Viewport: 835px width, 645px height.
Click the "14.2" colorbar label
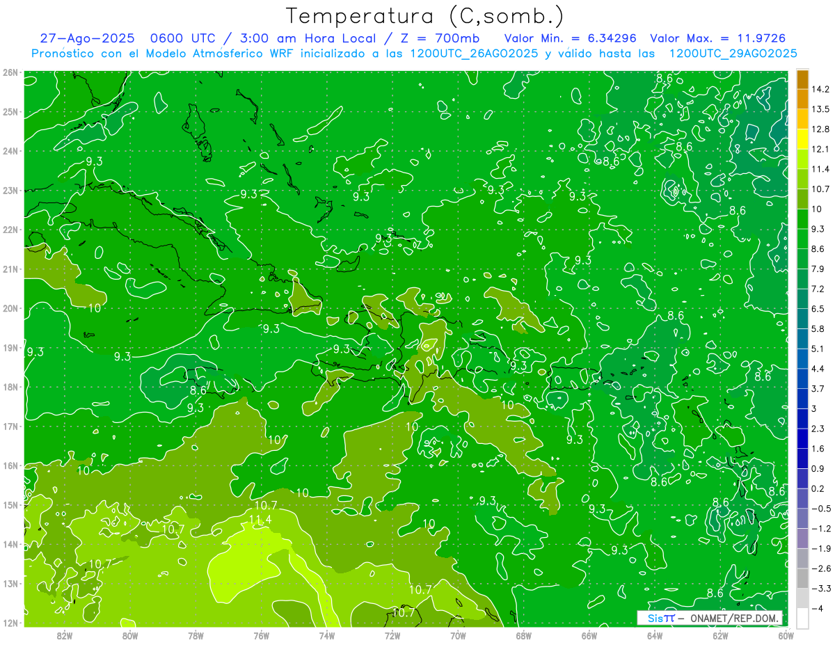[x=821, y=89]
